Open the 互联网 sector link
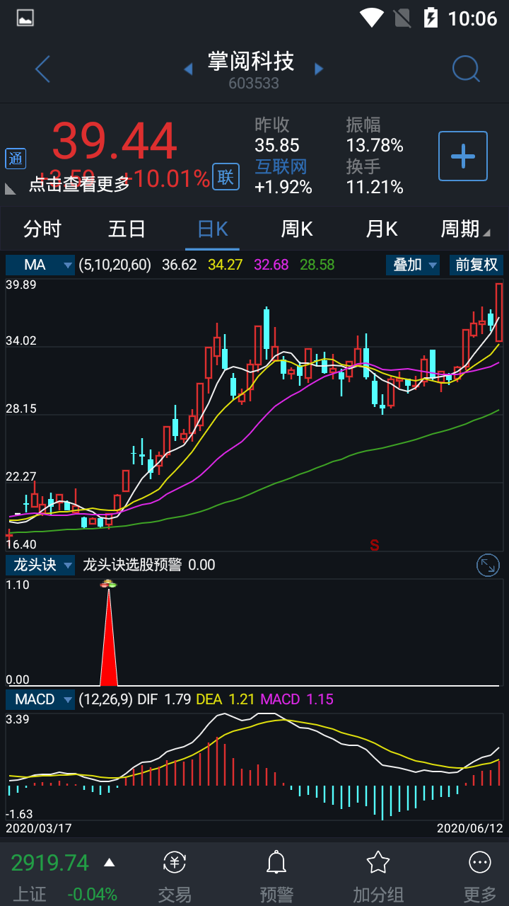 point(281,167)
